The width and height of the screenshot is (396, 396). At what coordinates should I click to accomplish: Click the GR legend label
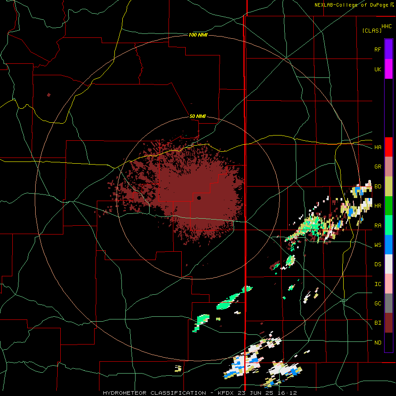point(378,167)
